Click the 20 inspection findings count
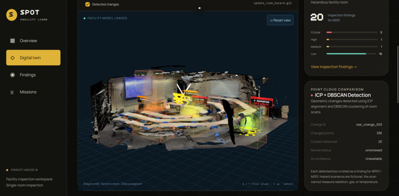Screen dimensions: 399x196 (x=317, y=17)
